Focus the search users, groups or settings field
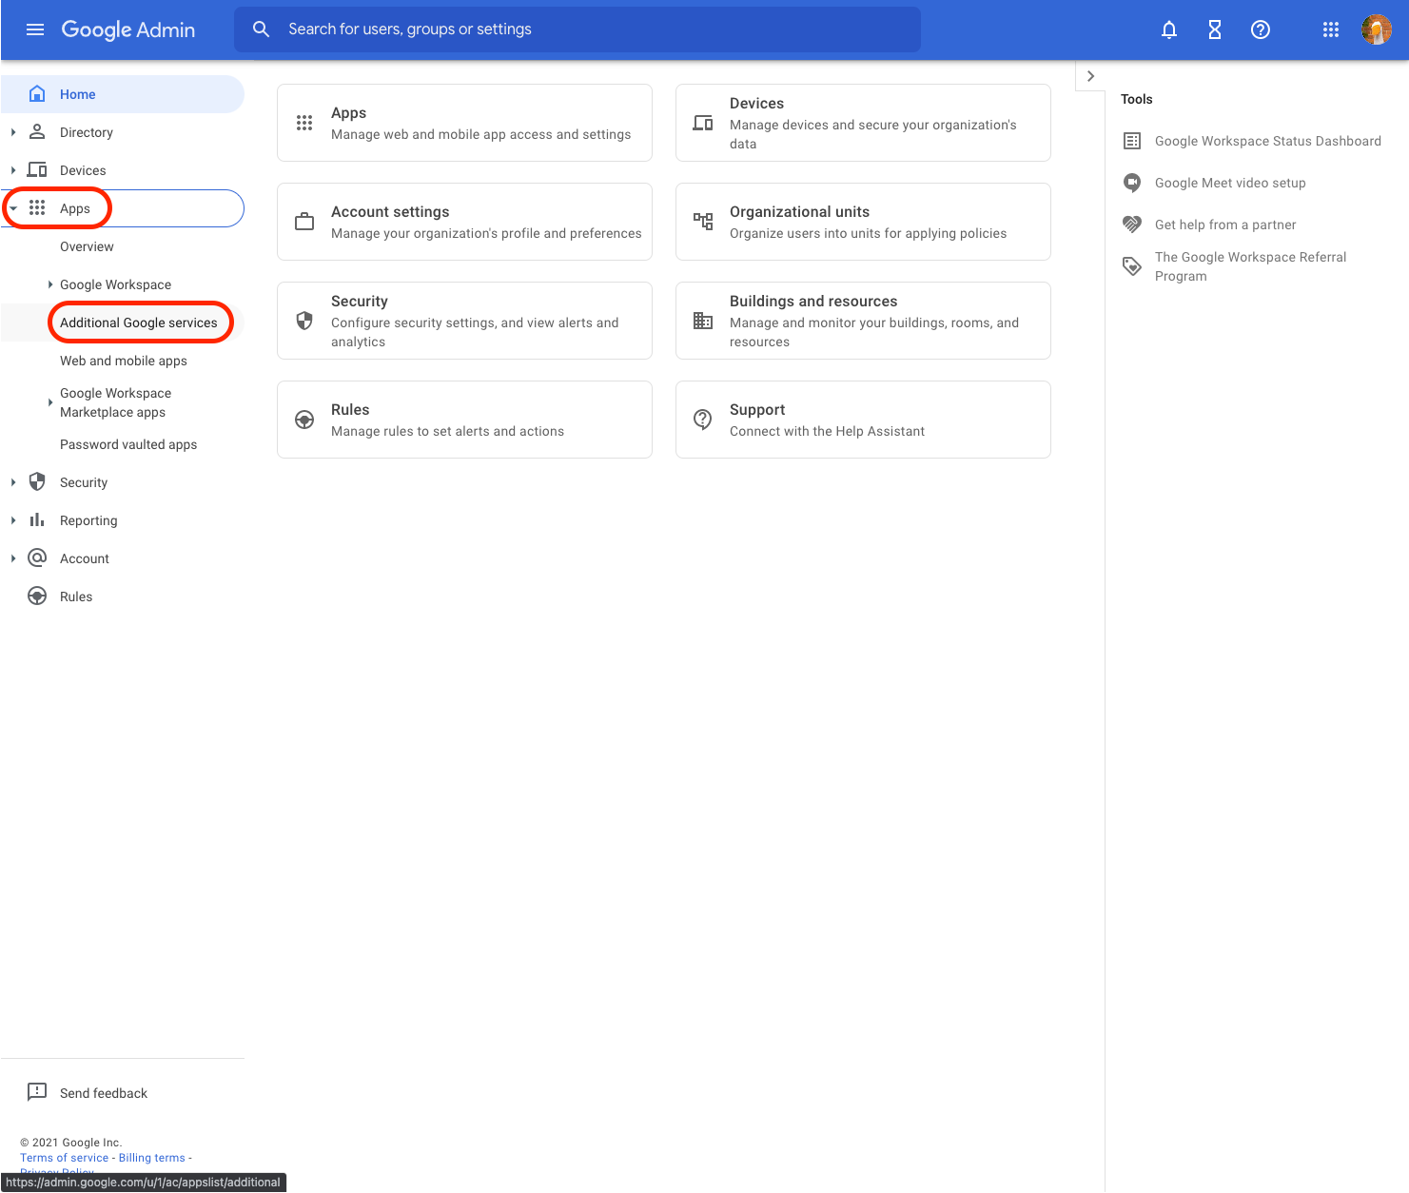 coord(577,29)
